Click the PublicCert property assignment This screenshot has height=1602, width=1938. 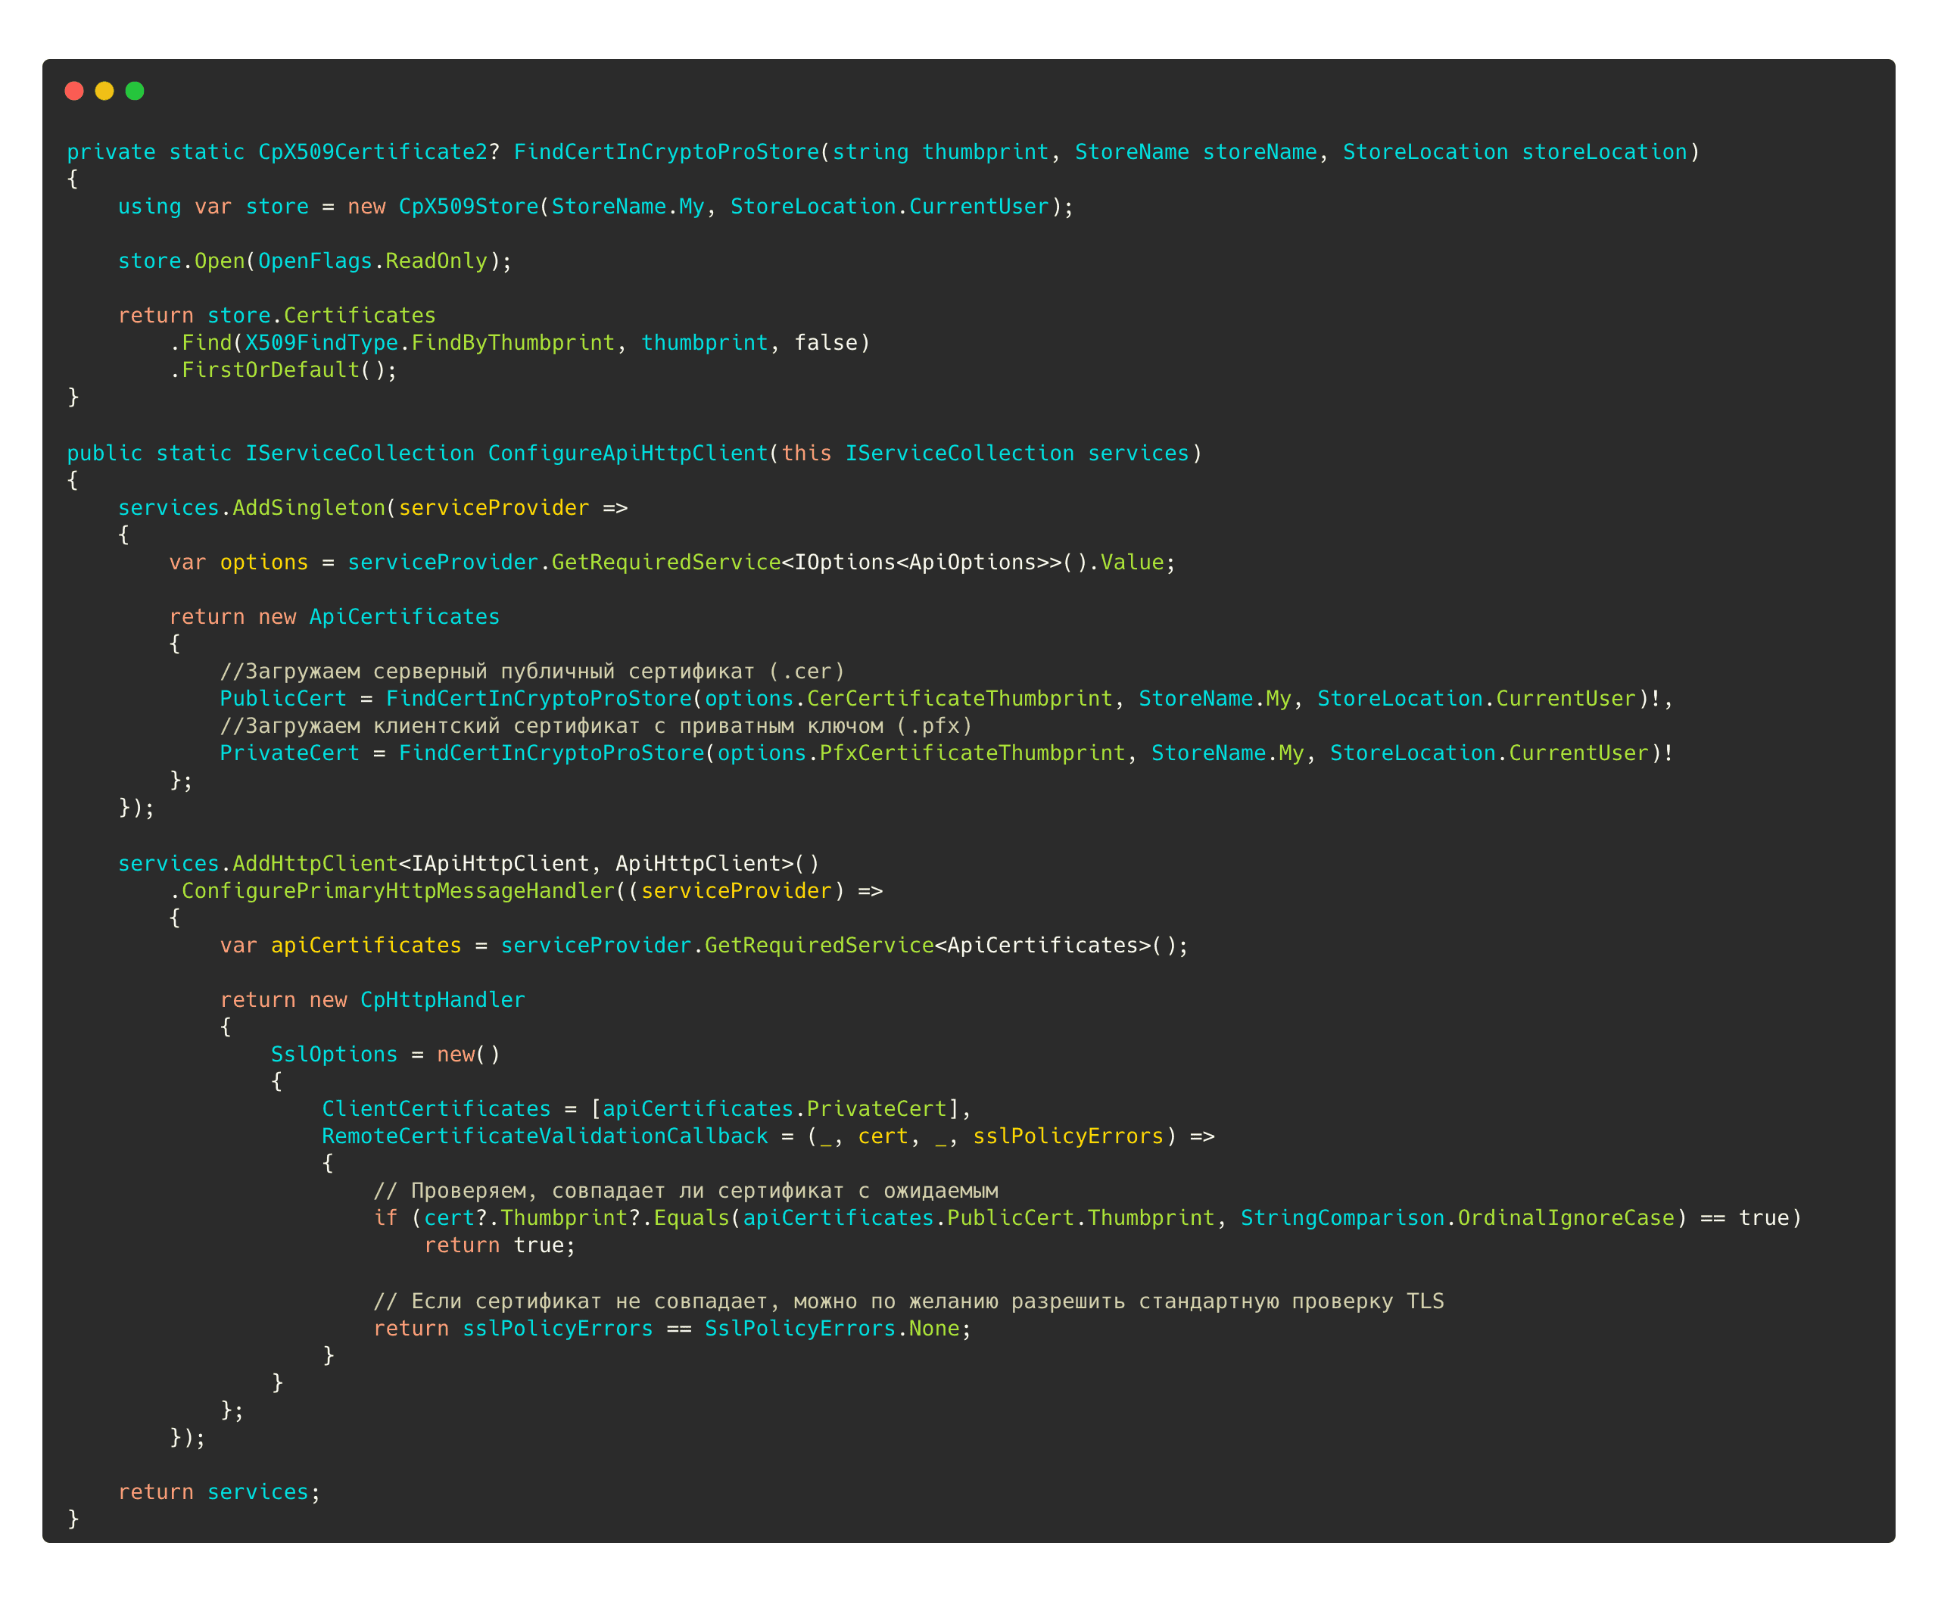pyautogui.click(x=283, y=699)
